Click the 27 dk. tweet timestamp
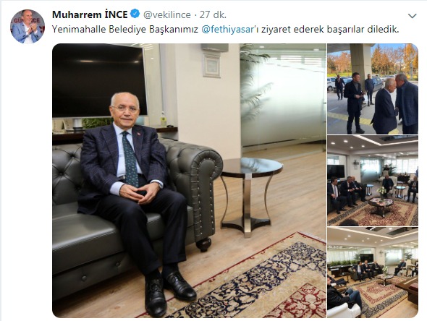This screenshot has height=321, width=427. point(213,14)
